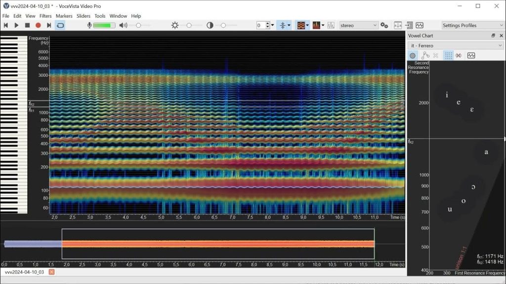This screenshot has width=506, height=284.
Task: Click the spectrum view icon
Action: [316, 25]
